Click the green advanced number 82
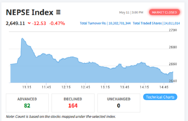This screenshot has width=188, height=121. (27, 105)
